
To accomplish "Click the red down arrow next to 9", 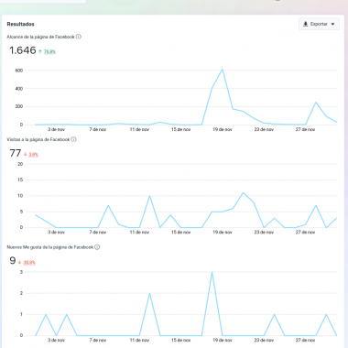I will click(19, 262).
